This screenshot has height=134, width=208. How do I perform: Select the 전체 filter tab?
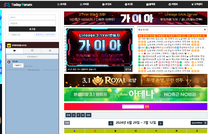coord(68,115)
